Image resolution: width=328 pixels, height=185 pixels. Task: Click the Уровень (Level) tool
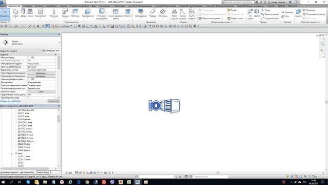point(287,12)
